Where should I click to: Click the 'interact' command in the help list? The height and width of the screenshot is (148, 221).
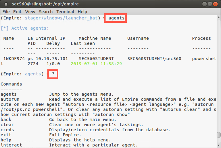11,145
